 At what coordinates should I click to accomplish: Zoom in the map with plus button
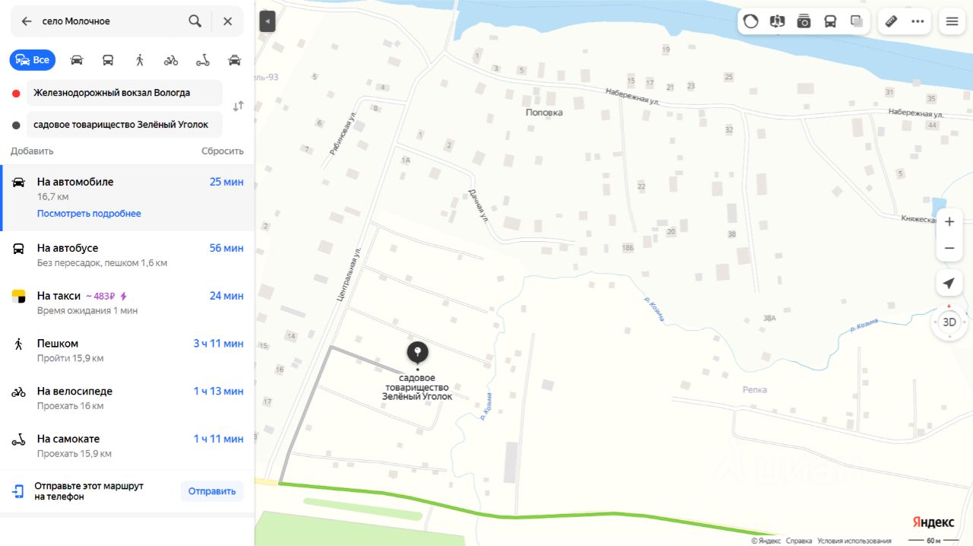coord(949,222)
